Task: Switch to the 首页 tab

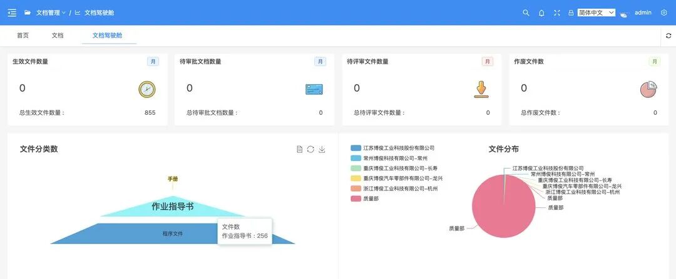Action: (23, 35)
